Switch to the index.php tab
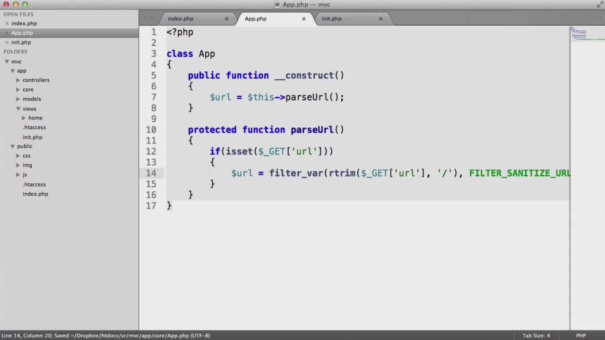The width and height of the screenshot is (605, 340). (181, 19)
